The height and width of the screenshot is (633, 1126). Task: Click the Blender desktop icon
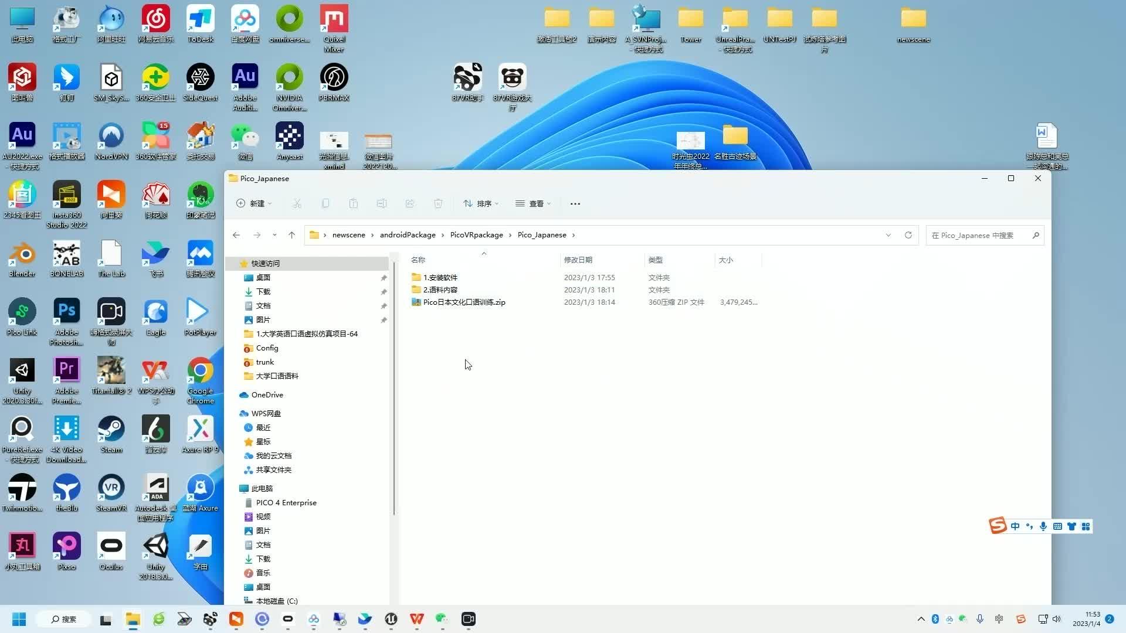[x=22, y=258]
